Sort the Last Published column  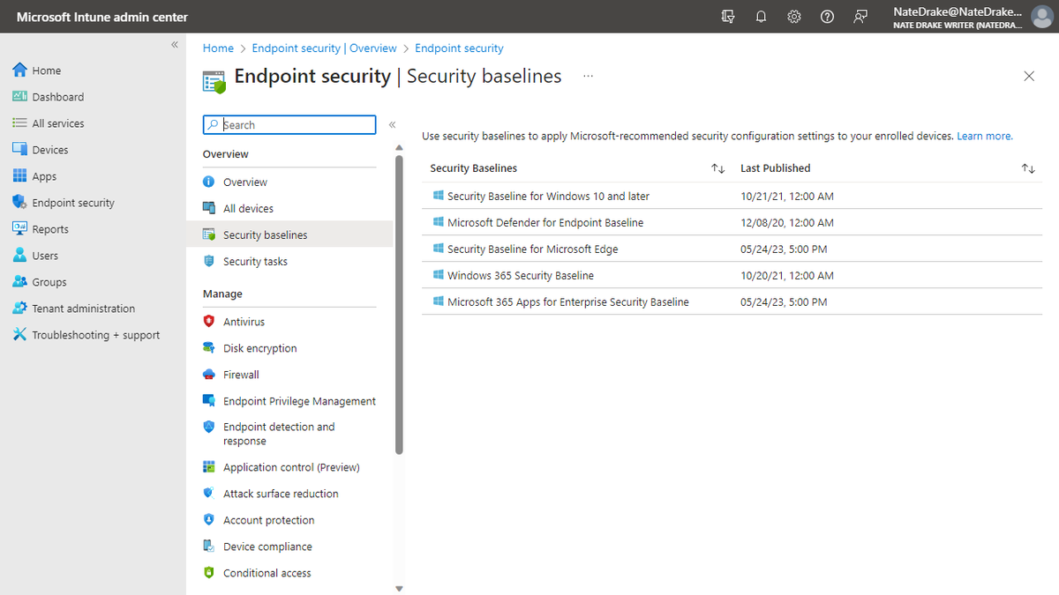(x=1027, y=167)
